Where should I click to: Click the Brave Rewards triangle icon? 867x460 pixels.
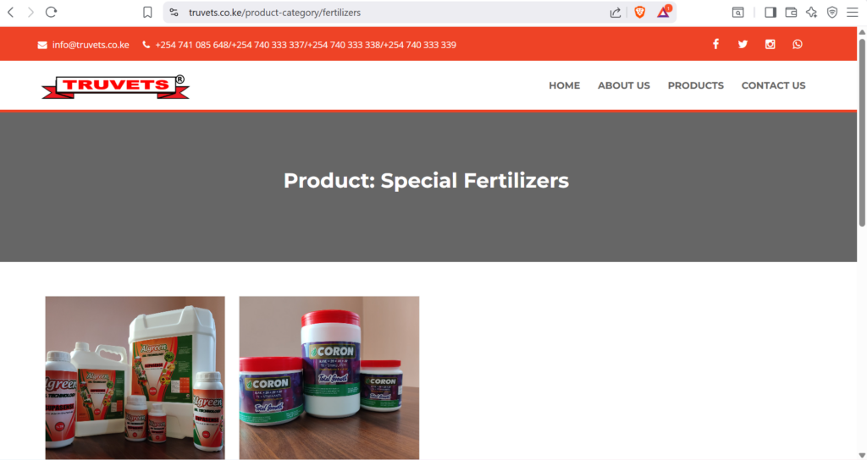[x=664, y=12]
